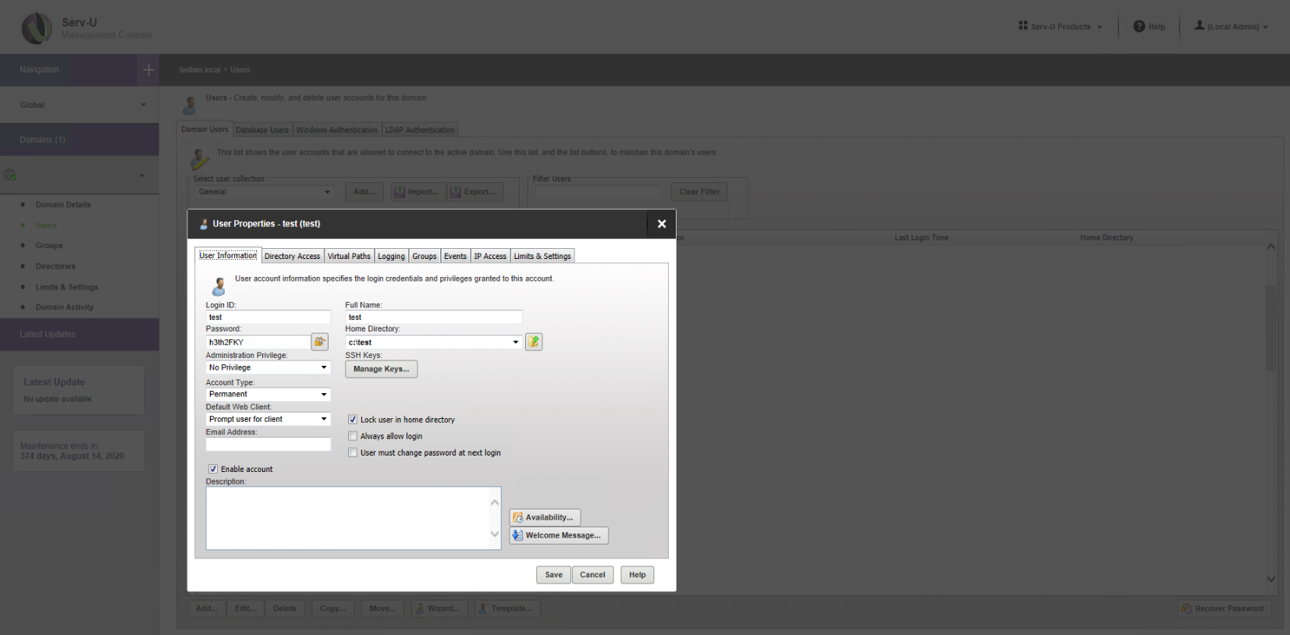Click into the Email Address field
Viewport: 1290px width, 635px height.
[268, 444]
